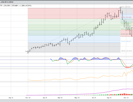Image resolution: width=133 pixels, height=102 pixels.
Task: Click the May '25 date axis label
Action: tap(77, 98)
